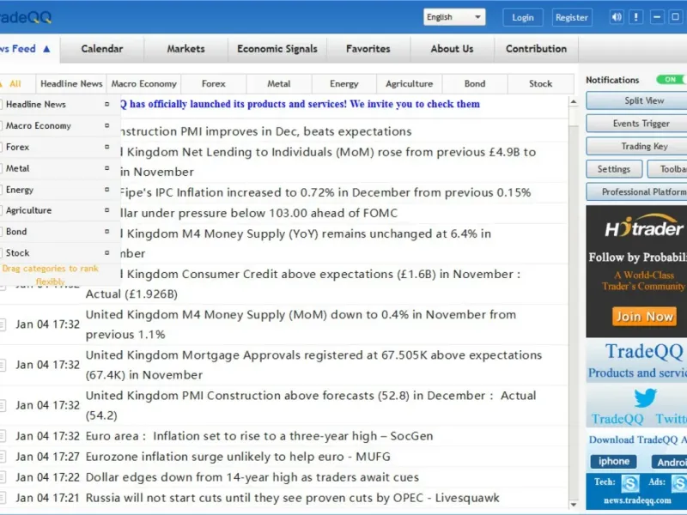
Task: Collapse the All categories dropdown tab
Action: point(15,83)
